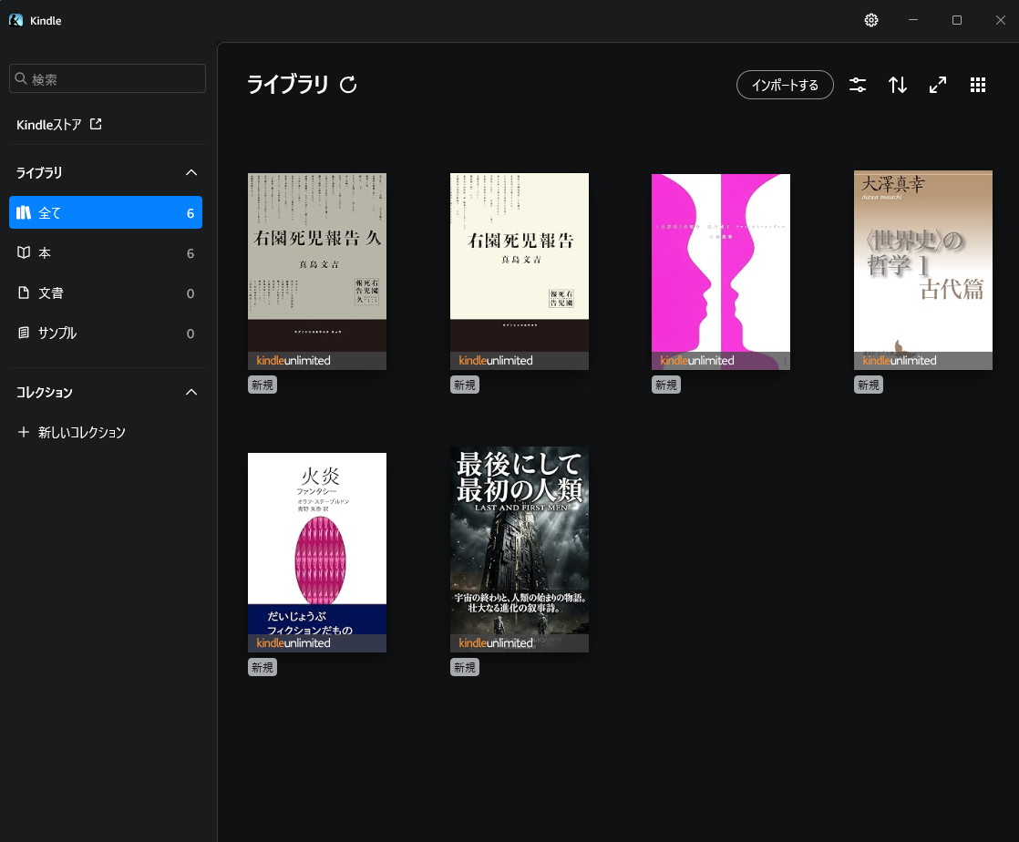Select the 全て library filter
The height and width of the screenshot is (842, 1019).
pyautogui.click(x=106, y=212)
